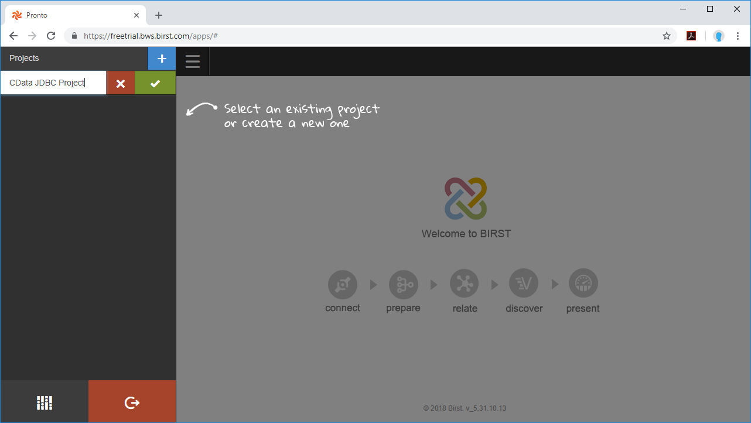Confirm project name with the green checkmark

(155, 83)
